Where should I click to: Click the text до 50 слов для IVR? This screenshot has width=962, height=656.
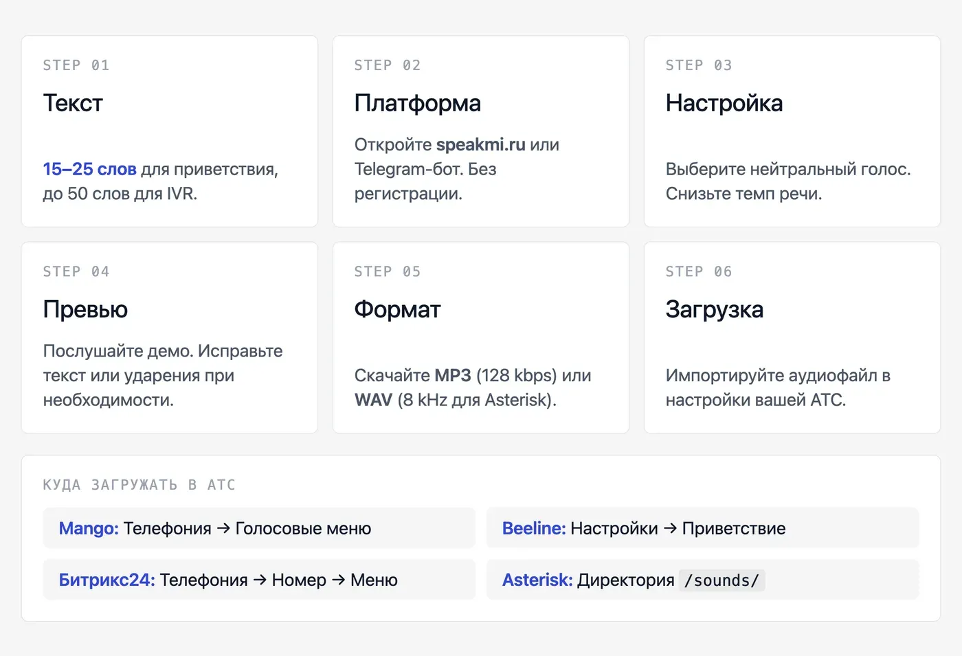point(120,194)
